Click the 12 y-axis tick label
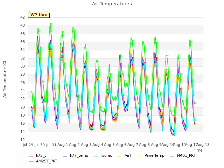Viewport: 224px width, 168px height. point(22,140)
